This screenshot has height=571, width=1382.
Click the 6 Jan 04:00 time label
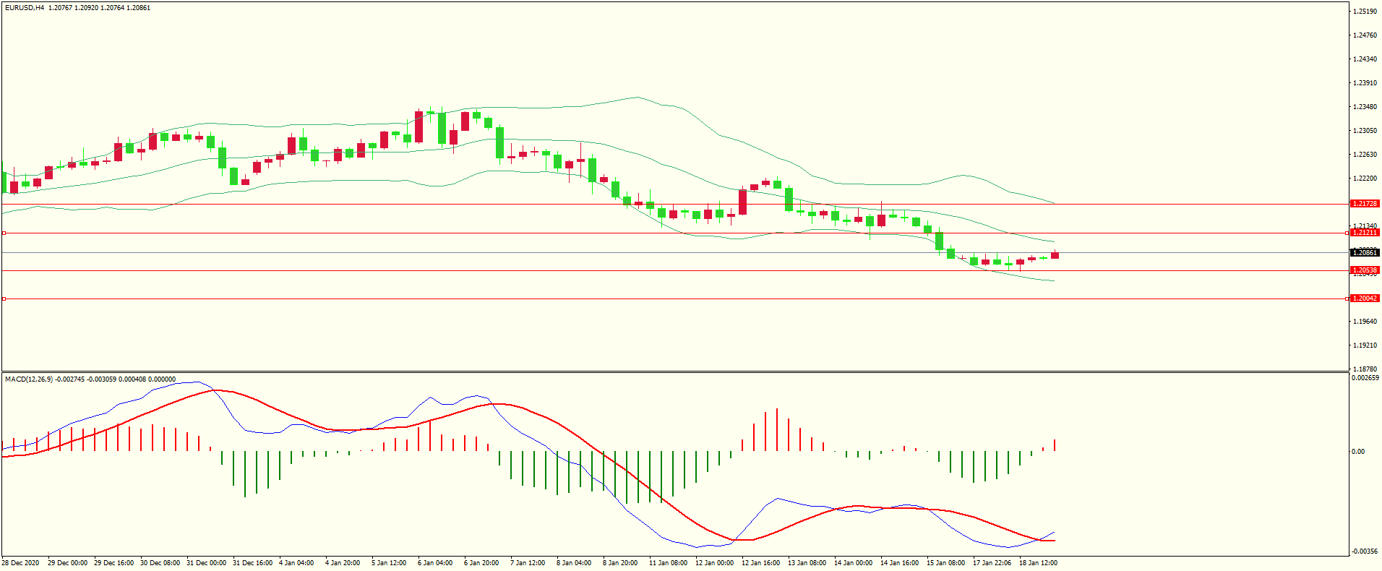click(x=435, y=563)
